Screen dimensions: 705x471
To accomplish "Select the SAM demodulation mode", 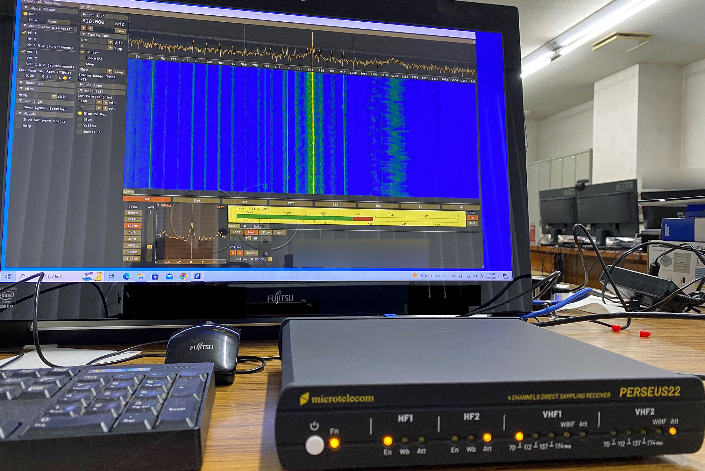I will point(197,201).
